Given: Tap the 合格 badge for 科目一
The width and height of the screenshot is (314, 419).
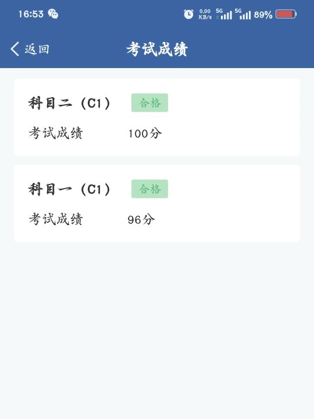Looking at the screenshot, I should (x=150, y=189).
